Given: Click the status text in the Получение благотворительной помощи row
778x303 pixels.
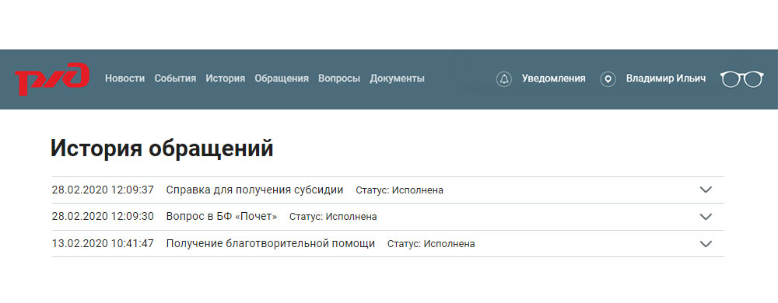Looking at the screenshot, I should click(x=431, y=244).
